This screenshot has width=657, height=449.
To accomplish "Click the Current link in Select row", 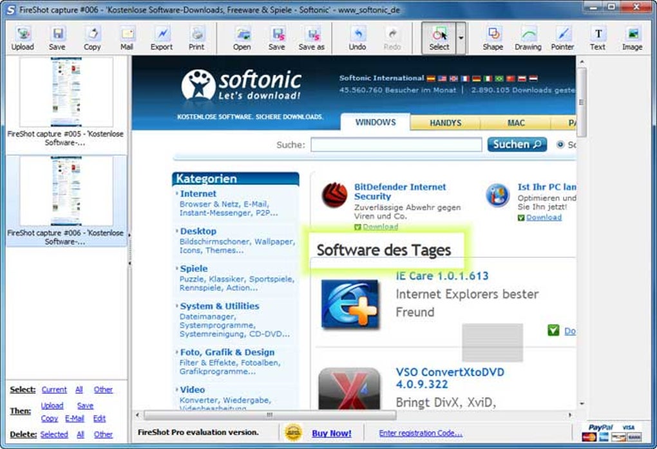I will [x=54, y=390].
